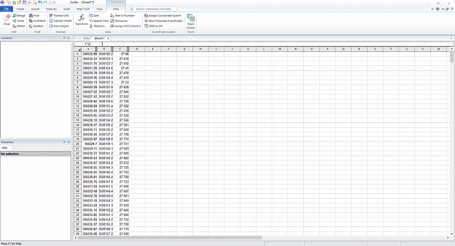
Task: Click Text to Number
Action: pyautogui.click(x=122, y=15)
